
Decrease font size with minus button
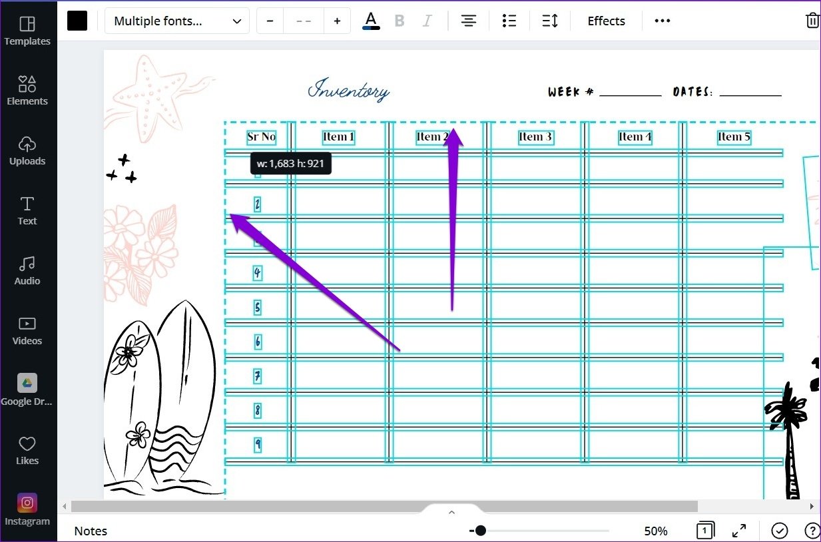pos(270,21)
